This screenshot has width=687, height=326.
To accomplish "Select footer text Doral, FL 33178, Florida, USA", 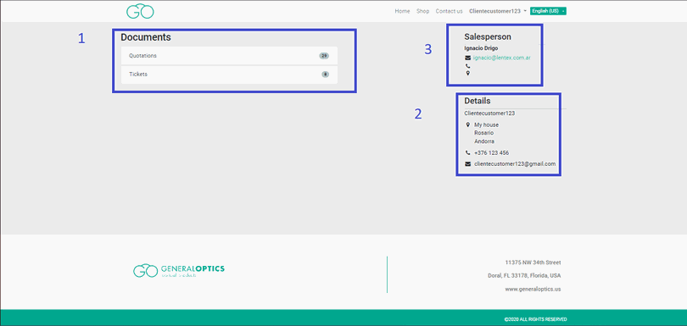I will pyautogui.click(x=524, y=276).
